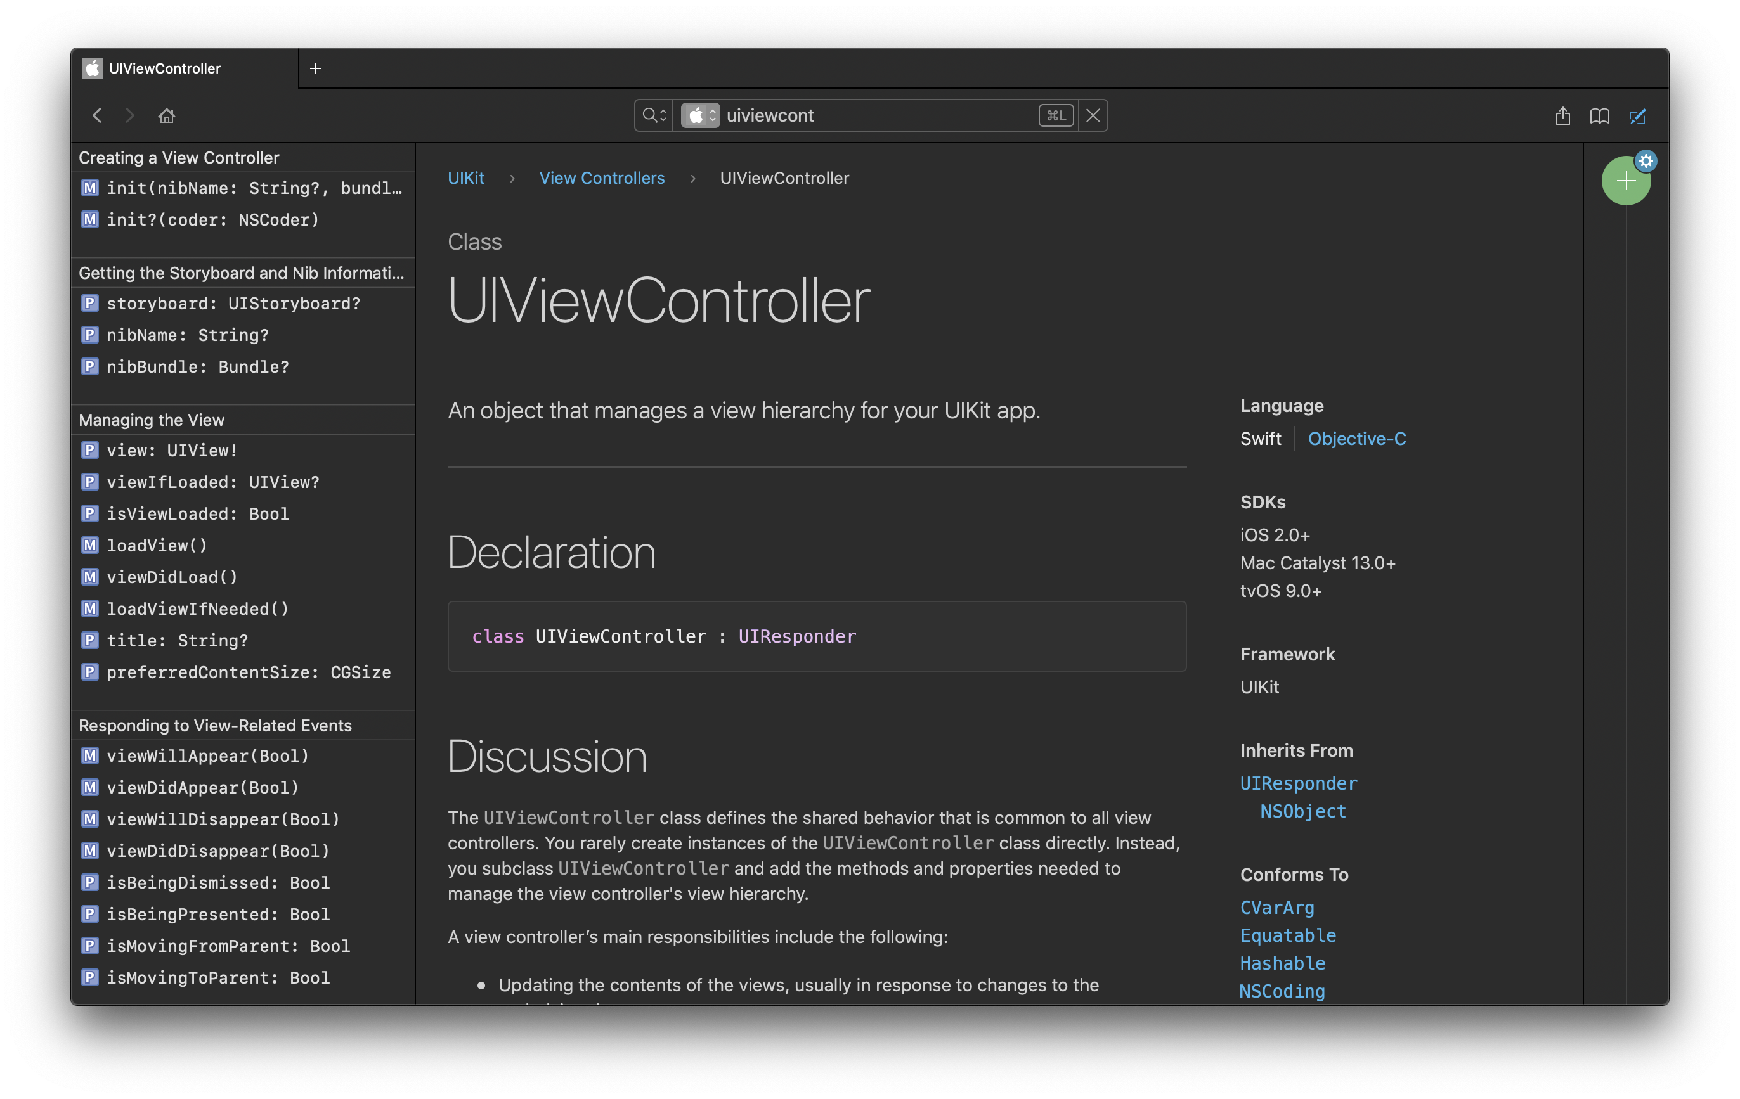Open the home page icon

pos(167,115)
